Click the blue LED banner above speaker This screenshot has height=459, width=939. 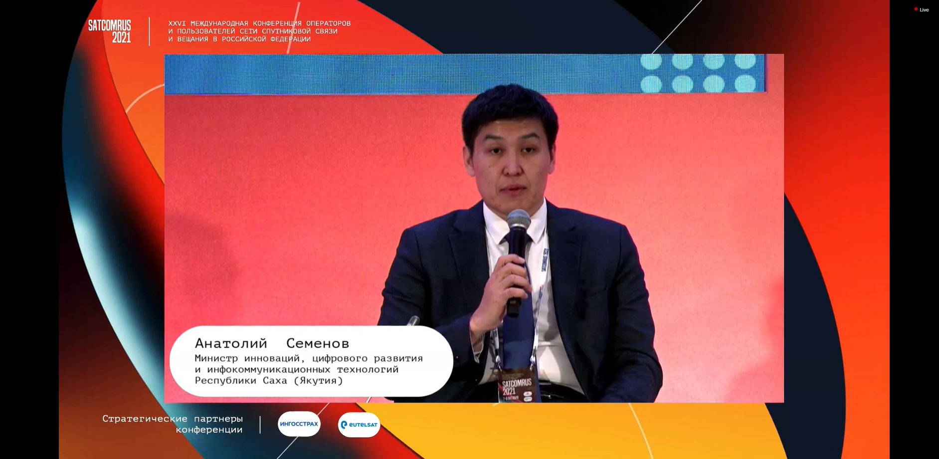coord(399,74)
